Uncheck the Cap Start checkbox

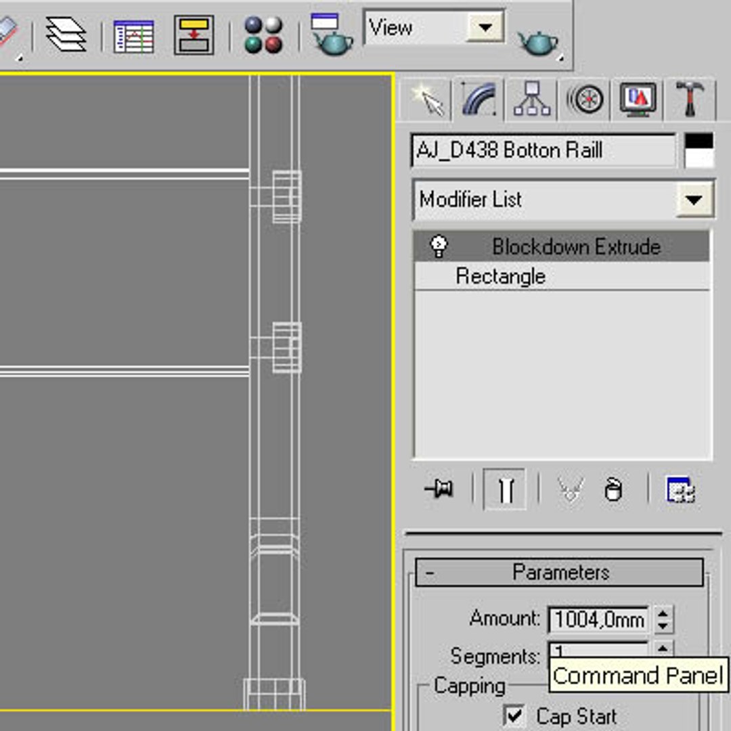[x=514, y=715]
